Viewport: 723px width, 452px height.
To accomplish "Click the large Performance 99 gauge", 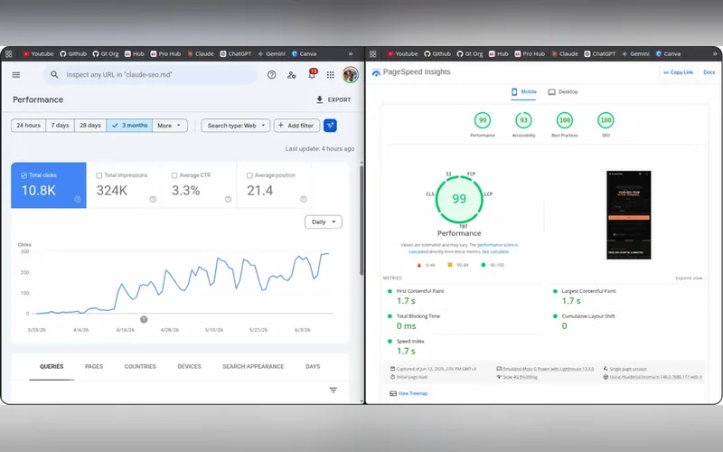I will [x=459, y=199].
